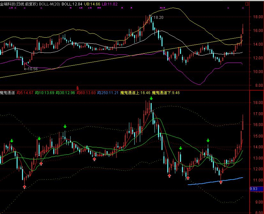The height and width of the screenshot is (214, 264).
Task: Click the 17.00 axis label in lower panel
Action: pyautogui.click(x=258, y=114)
